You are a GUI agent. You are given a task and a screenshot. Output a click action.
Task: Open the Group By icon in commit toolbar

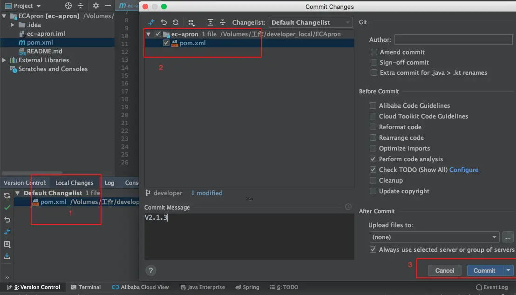click(x=191, y=22)
